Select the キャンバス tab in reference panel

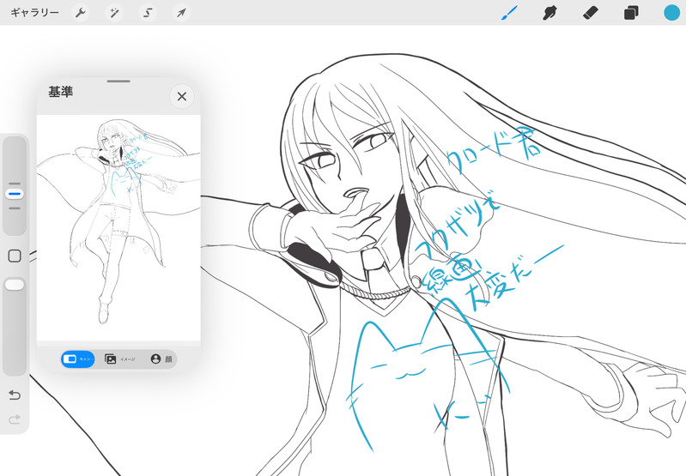78,359
